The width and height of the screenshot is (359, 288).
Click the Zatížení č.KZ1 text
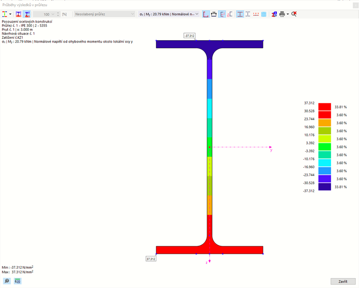click(x=12, y=37)
